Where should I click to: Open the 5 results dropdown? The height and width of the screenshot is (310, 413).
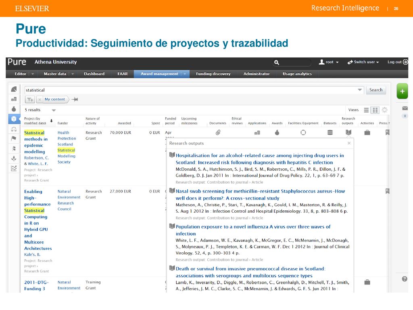54,110
